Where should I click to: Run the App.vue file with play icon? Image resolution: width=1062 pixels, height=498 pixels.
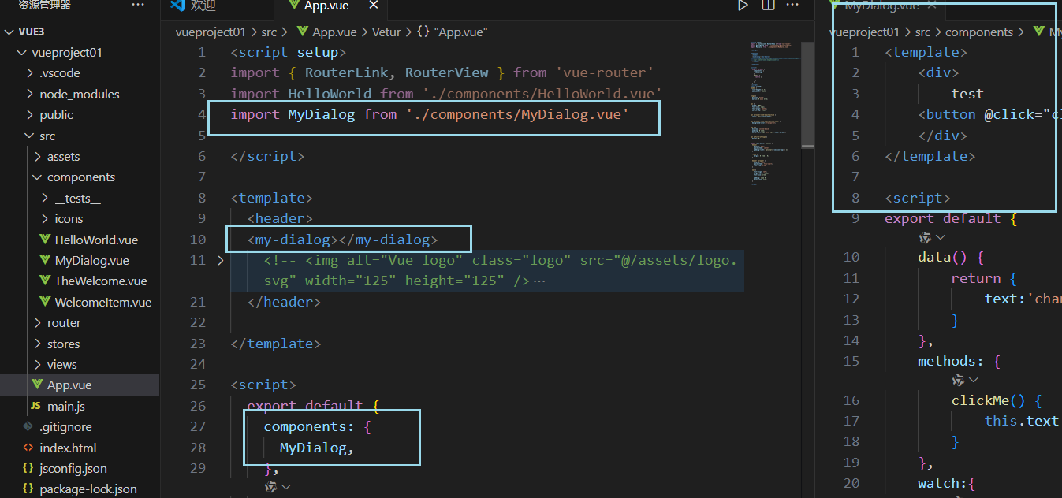[x=743, y=6]
